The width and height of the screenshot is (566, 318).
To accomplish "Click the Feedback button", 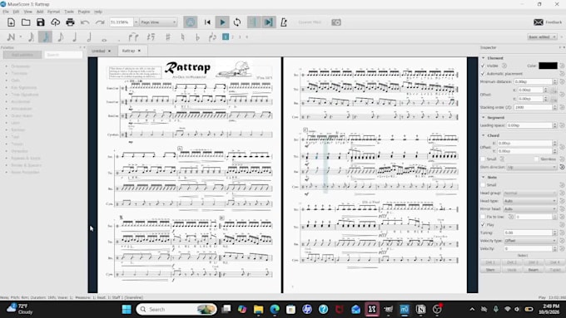I will point(548,22).
